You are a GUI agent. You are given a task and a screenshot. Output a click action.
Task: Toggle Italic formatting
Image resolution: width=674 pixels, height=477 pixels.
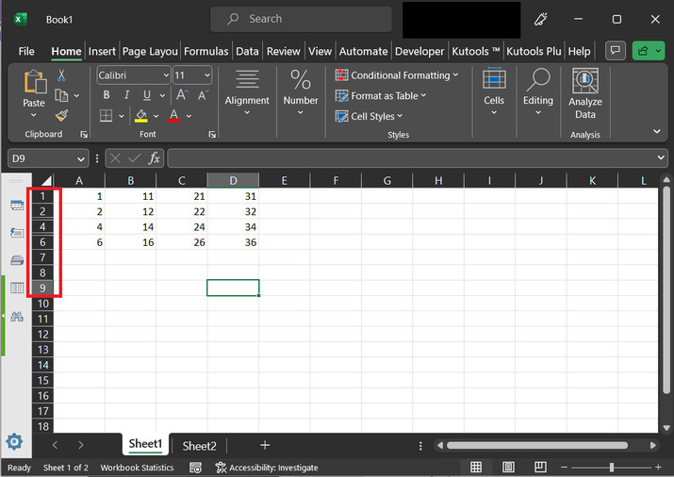(127, 95)
